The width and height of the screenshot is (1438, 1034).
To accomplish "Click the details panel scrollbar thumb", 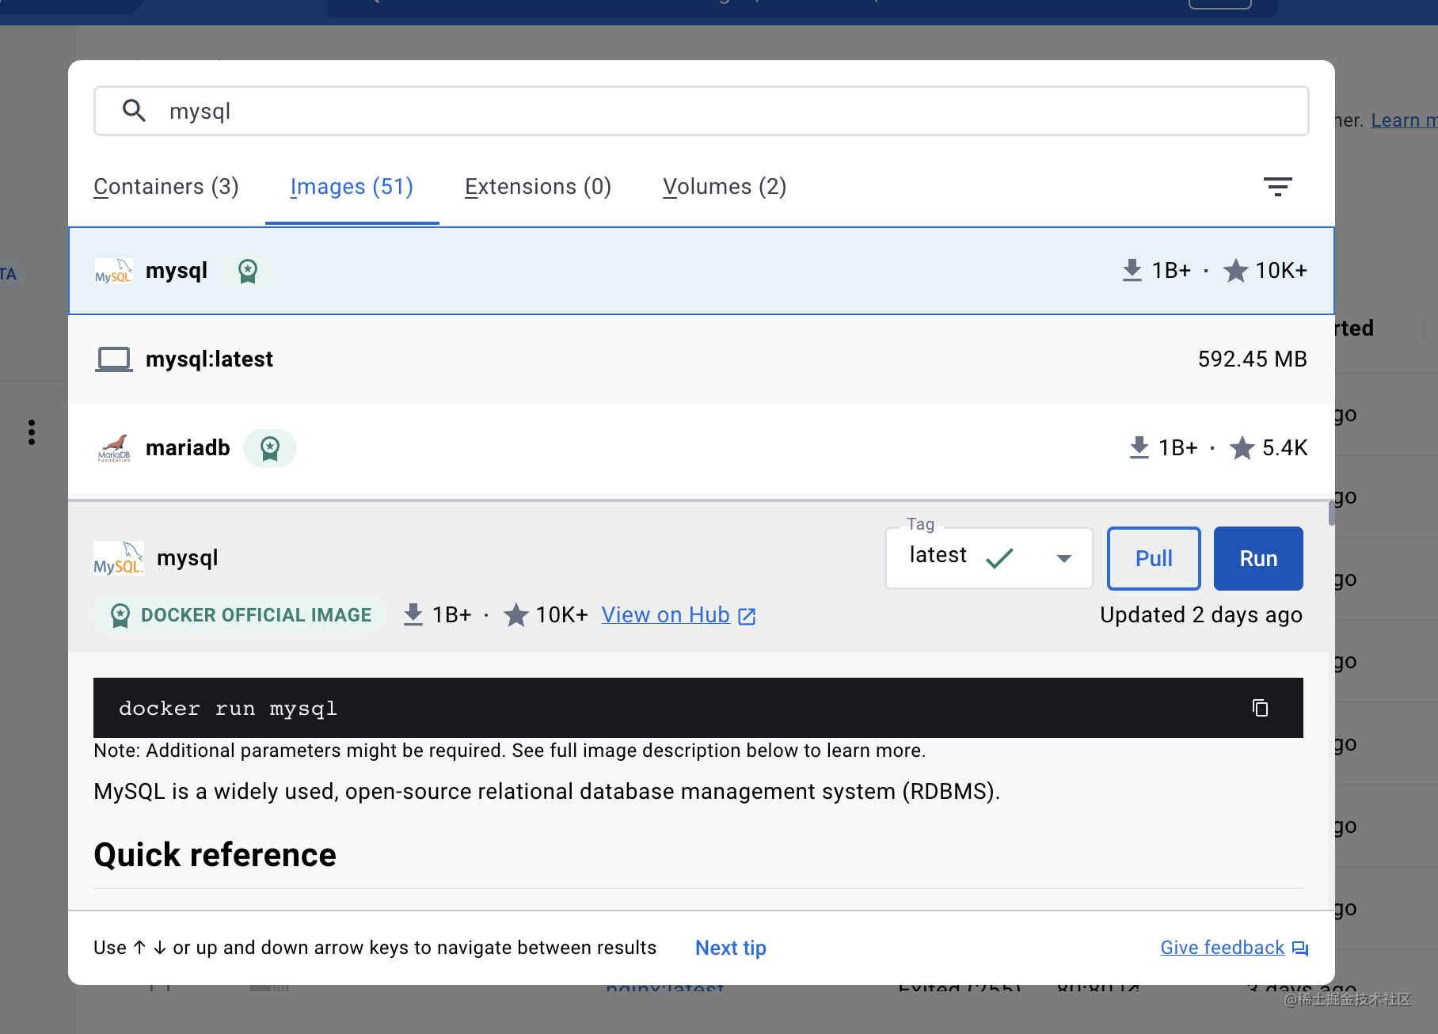I will pos(1331,513).
